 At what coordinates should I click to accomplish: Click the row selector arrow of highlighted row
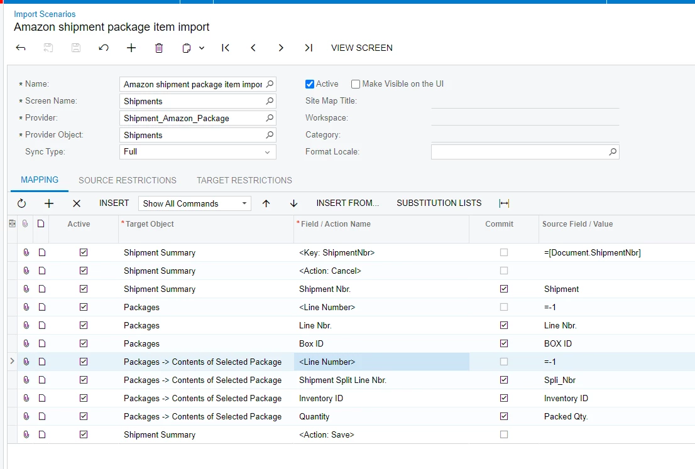point(12,362)
